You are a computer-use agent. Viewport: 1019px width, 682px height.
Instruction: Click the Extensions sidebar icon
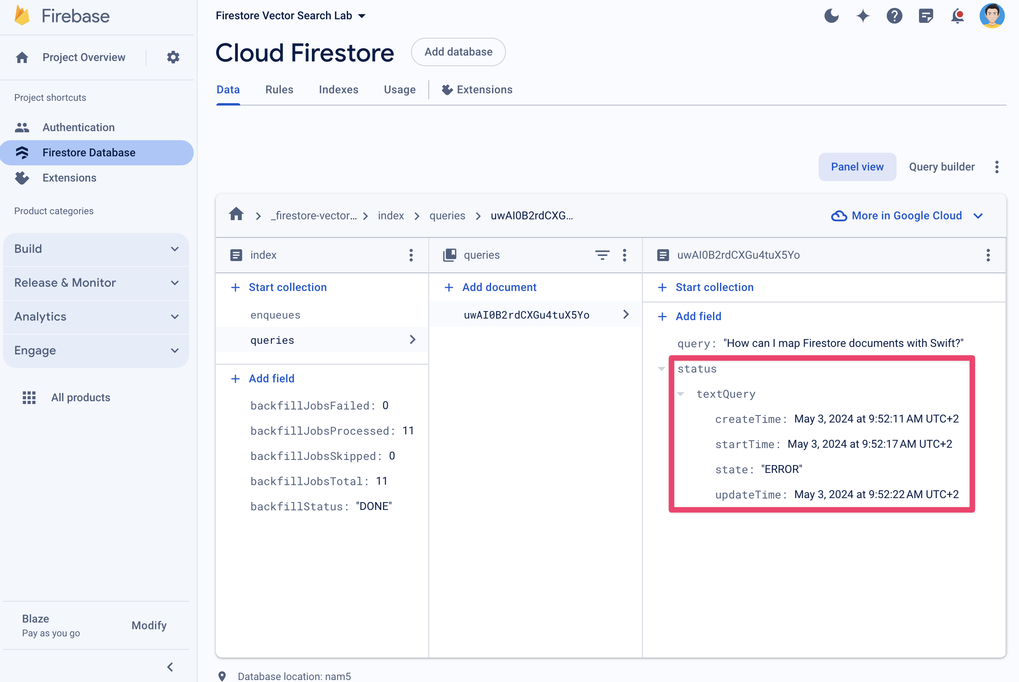click(24, 178)
